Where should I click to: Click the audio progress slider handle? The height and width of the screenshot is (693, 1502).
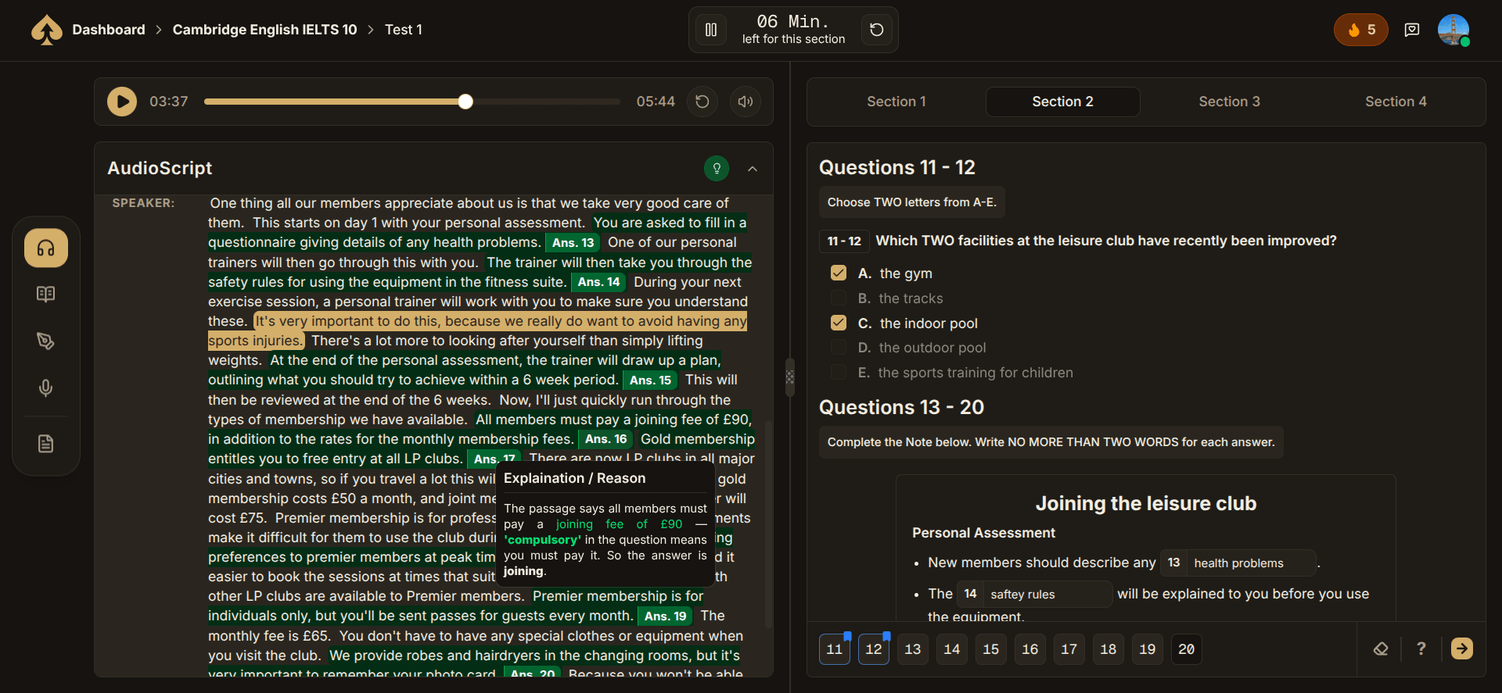[x=465, y=102]
